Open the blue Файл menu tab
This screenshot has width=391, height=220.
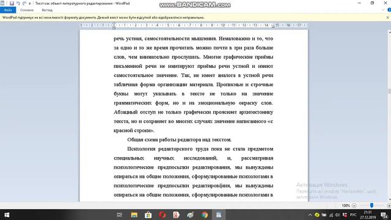click(x=8, y=10)
